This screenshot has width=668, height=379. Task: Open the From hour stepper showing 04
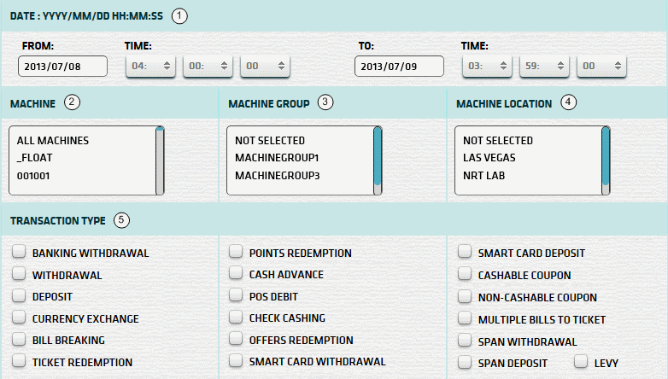[x=151, y=66]
